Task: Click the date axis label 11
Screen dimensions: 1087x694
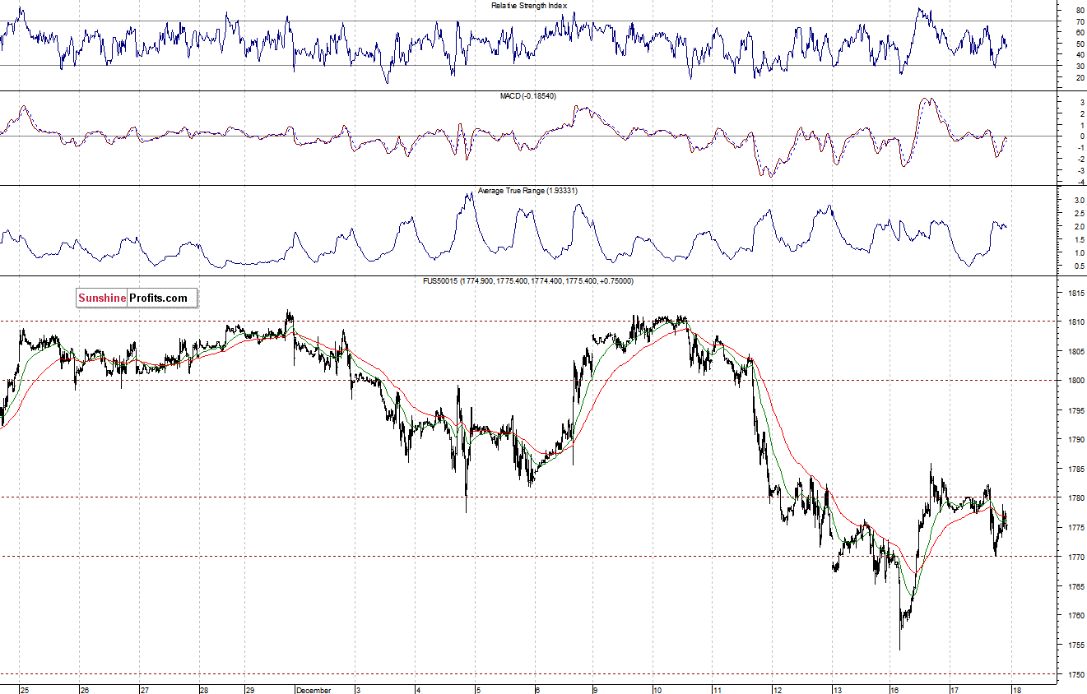Action: (x=718, y=690)
